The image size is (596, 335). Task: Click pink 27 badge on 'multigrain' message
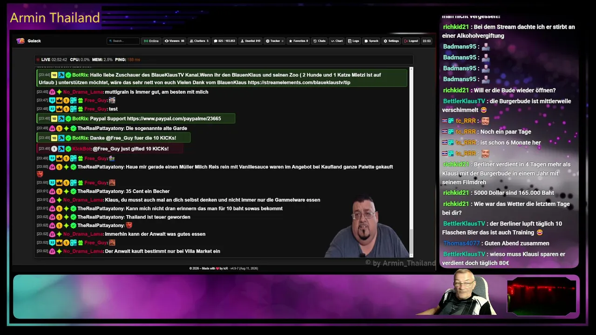tap(52, 92)
